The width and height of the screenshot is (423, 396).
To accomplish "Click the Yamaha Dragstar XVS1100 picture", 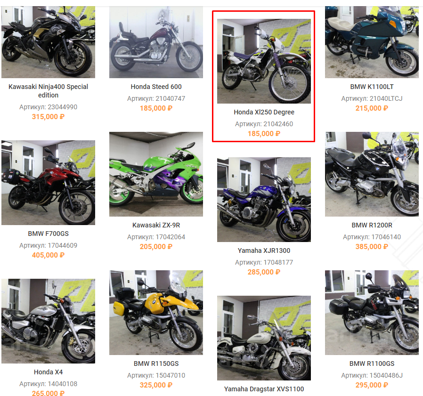I will pos(264,338).
